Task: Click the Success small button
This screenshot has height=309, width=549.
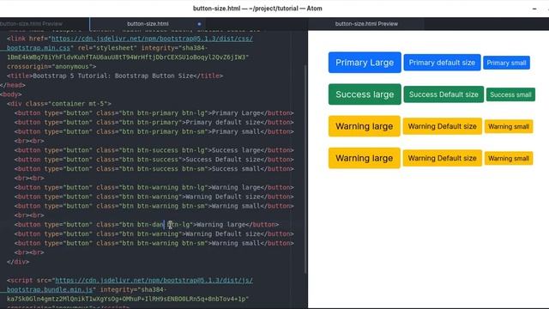Action: point(510,94)
